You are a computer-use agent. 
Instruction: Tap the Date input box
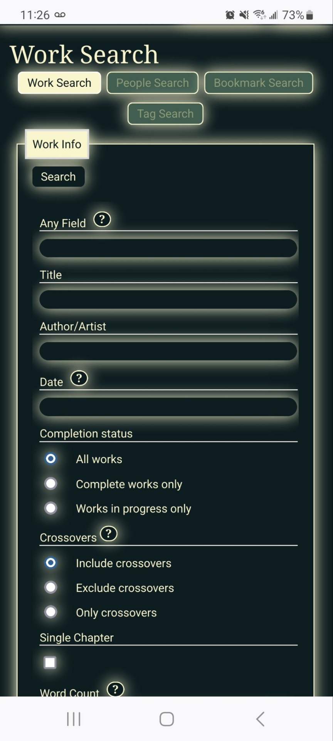(x=168, y=407)
